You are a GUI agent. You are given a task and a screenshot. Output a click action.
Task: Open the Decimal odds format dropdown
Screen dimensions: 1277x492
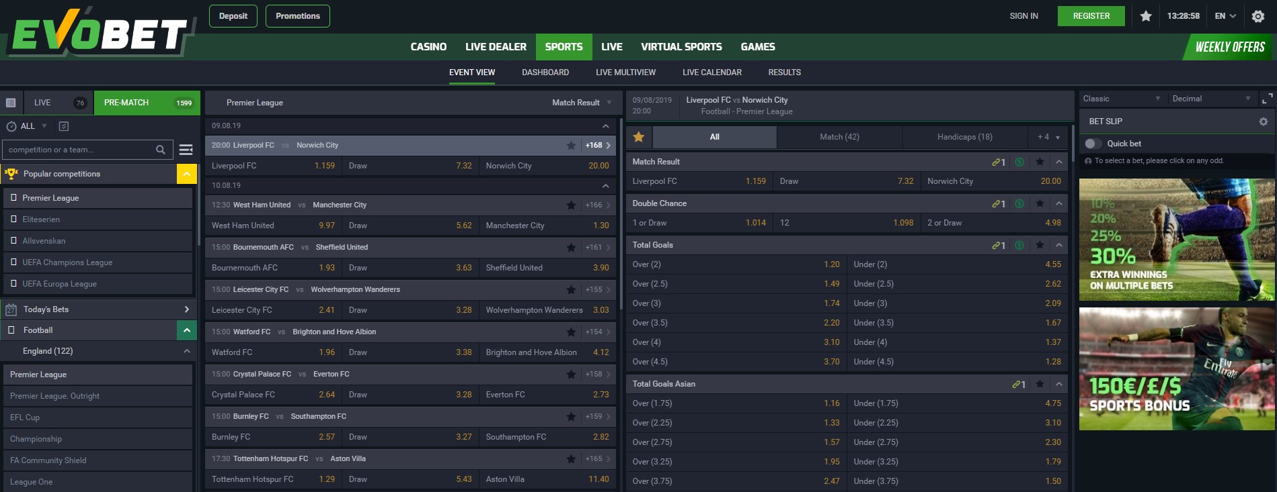tap(1210, 99)
